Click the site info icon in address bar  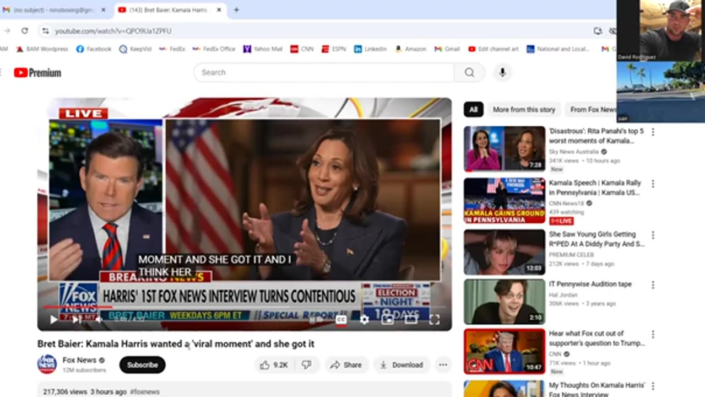click(46, 31)
